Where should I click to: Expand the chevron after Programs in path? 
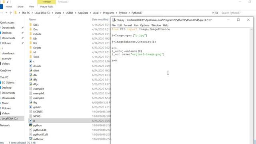(116, 13)
